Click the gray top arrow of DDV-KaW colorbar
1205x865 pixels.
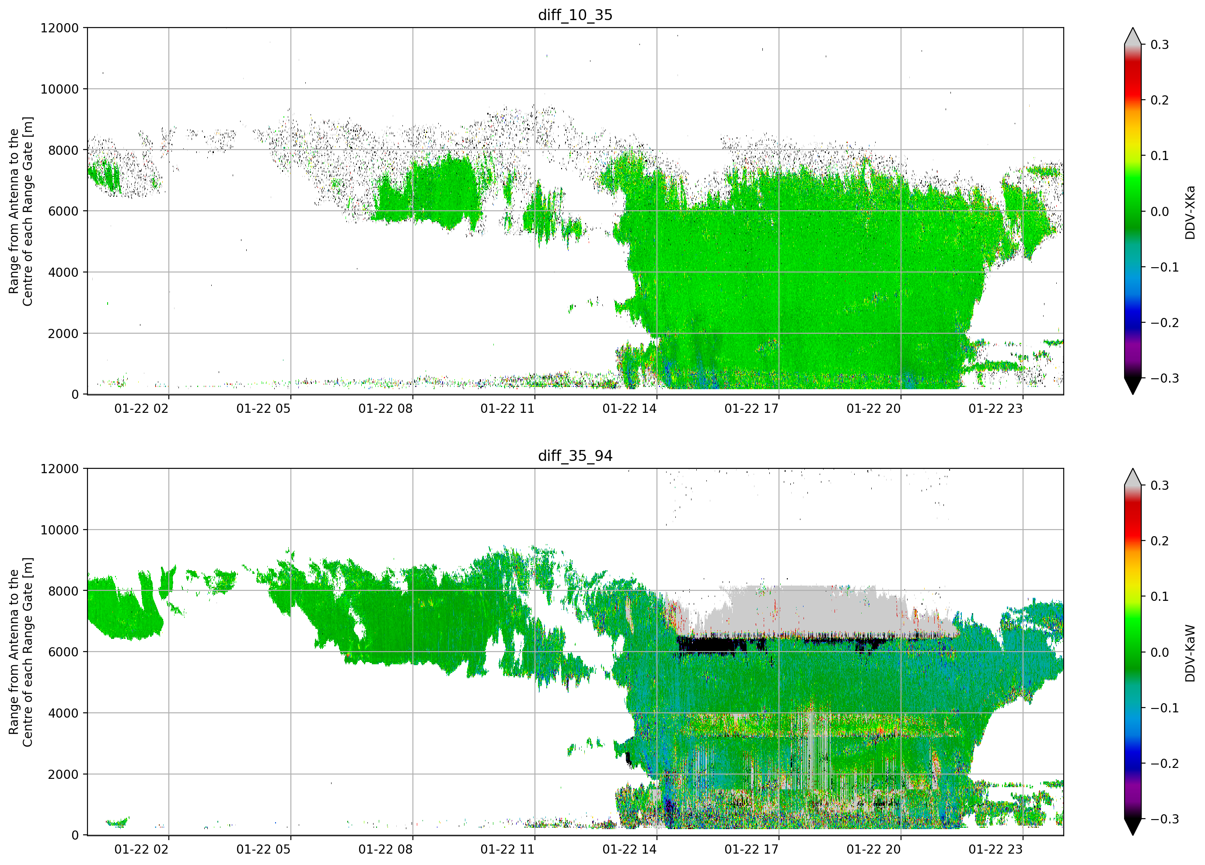pyautogui.click(x=1133, y=477)
